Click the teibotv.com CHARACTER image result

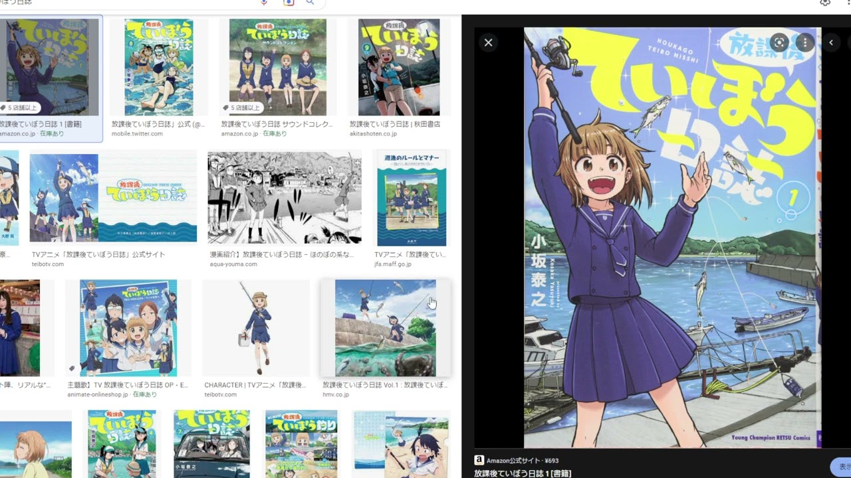(x=256, y=327)
